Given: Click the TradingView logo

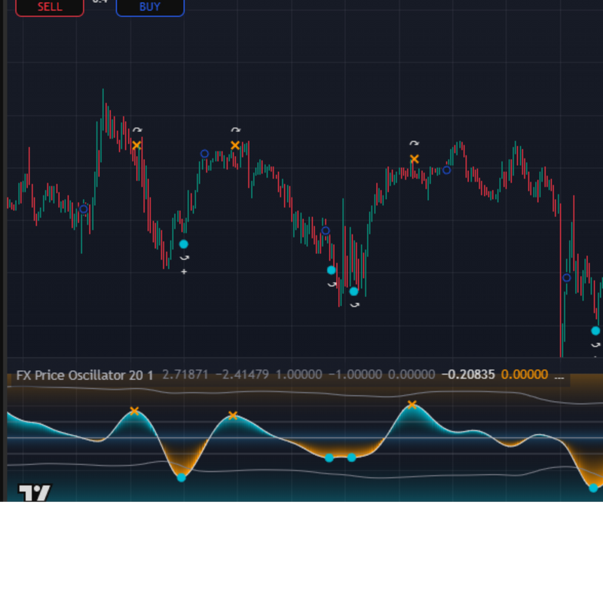Looking at the screenshot, I should click(x=35, y=494).
